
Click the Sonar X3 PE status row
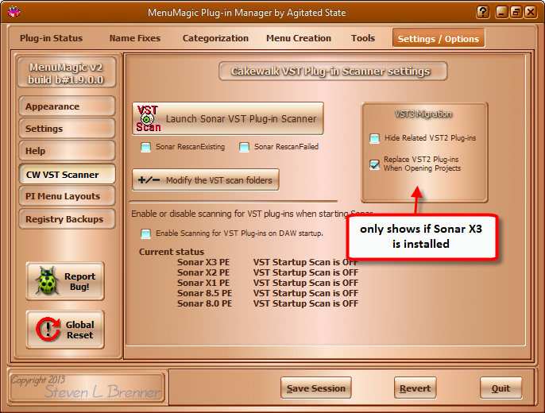tap(268, 262)
